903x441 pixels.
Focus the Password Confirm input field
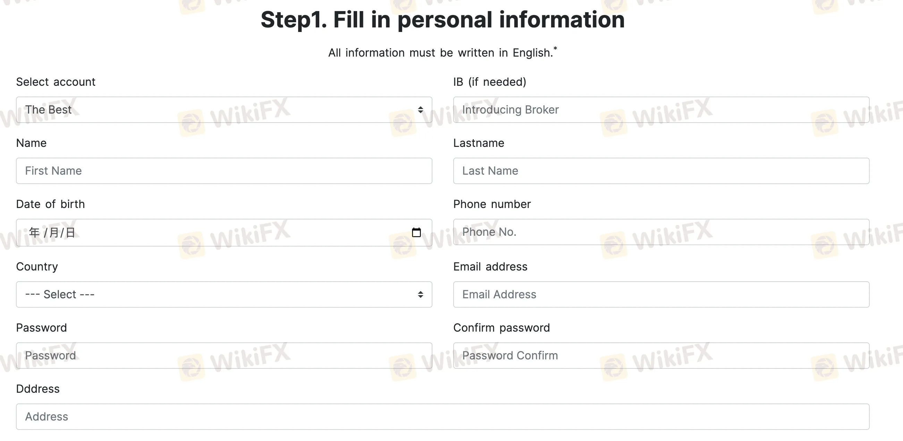[x=661, y=355]
